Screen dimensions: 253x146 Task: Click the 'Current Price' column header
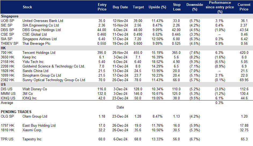tap(244, 7)
